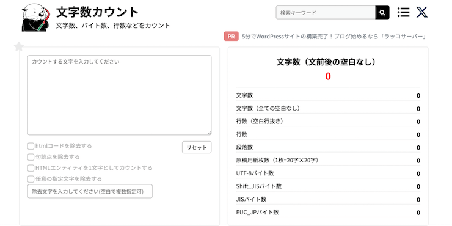Click the otter mascot logo
This screenshot has height=226, width=452.
[35, 18]
